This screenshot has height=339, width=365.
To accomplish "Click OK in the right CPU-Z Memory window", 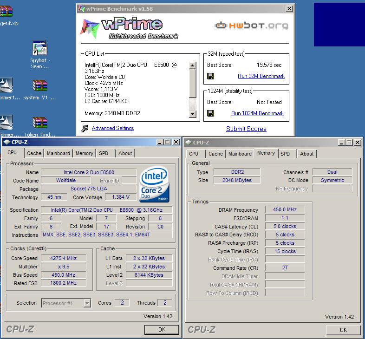I will point(343,330).
